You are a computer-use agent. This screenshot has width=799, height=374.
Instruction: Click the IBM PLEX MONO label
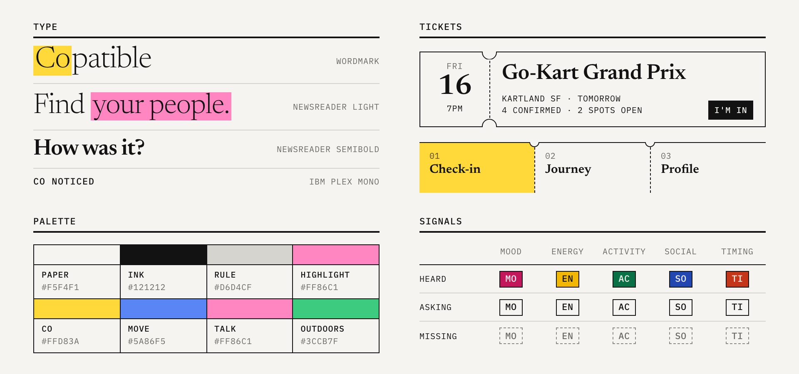tap(344, 182)
